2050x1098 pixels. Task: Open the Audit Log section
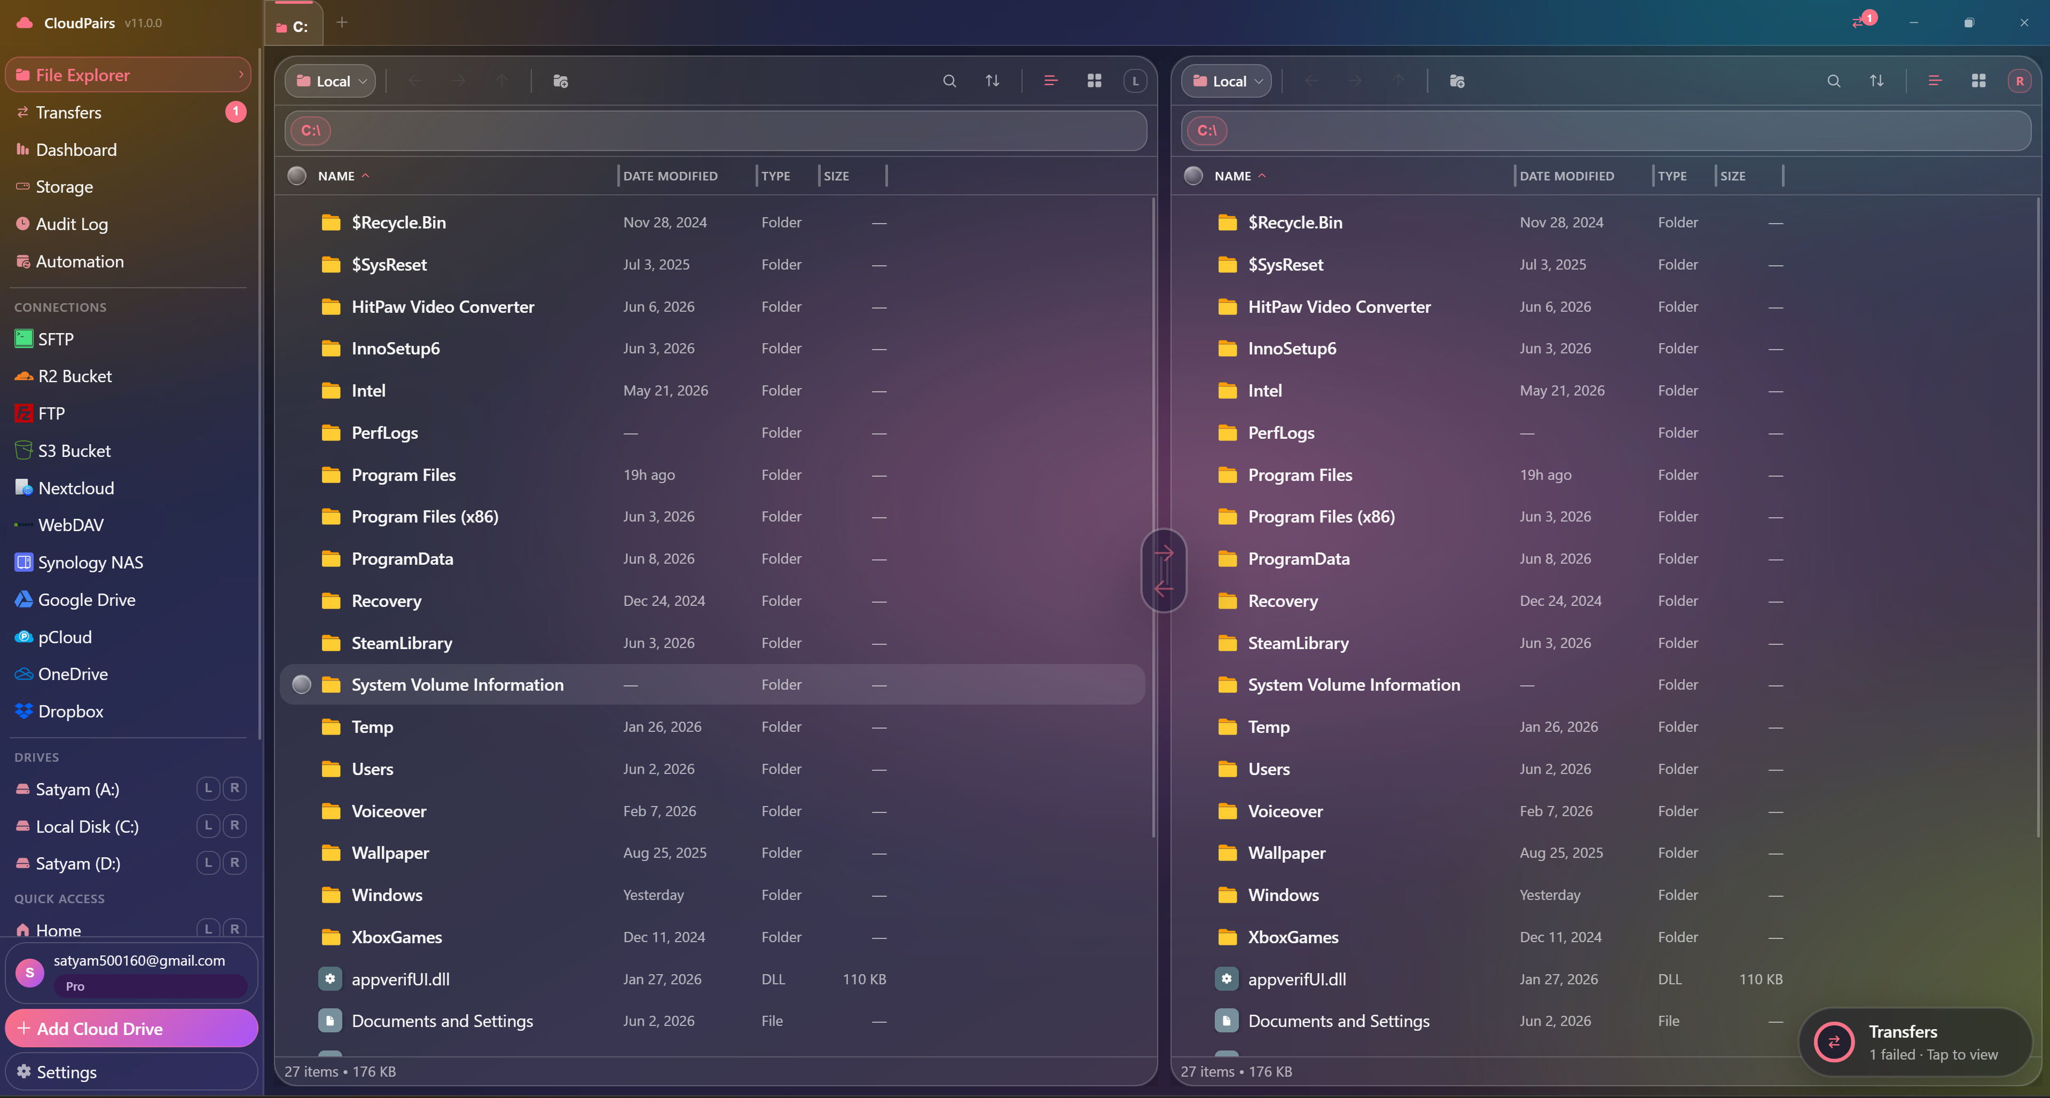[x=127, y=224]
